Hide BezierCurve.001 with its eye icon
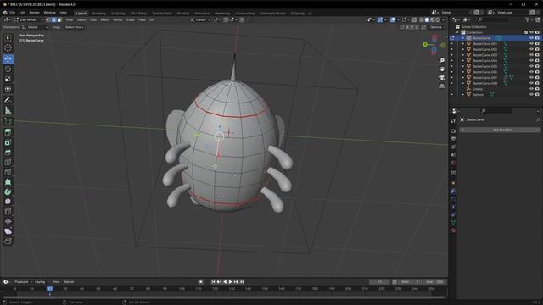Screen dimensions: 543x305 coord(531,43)
